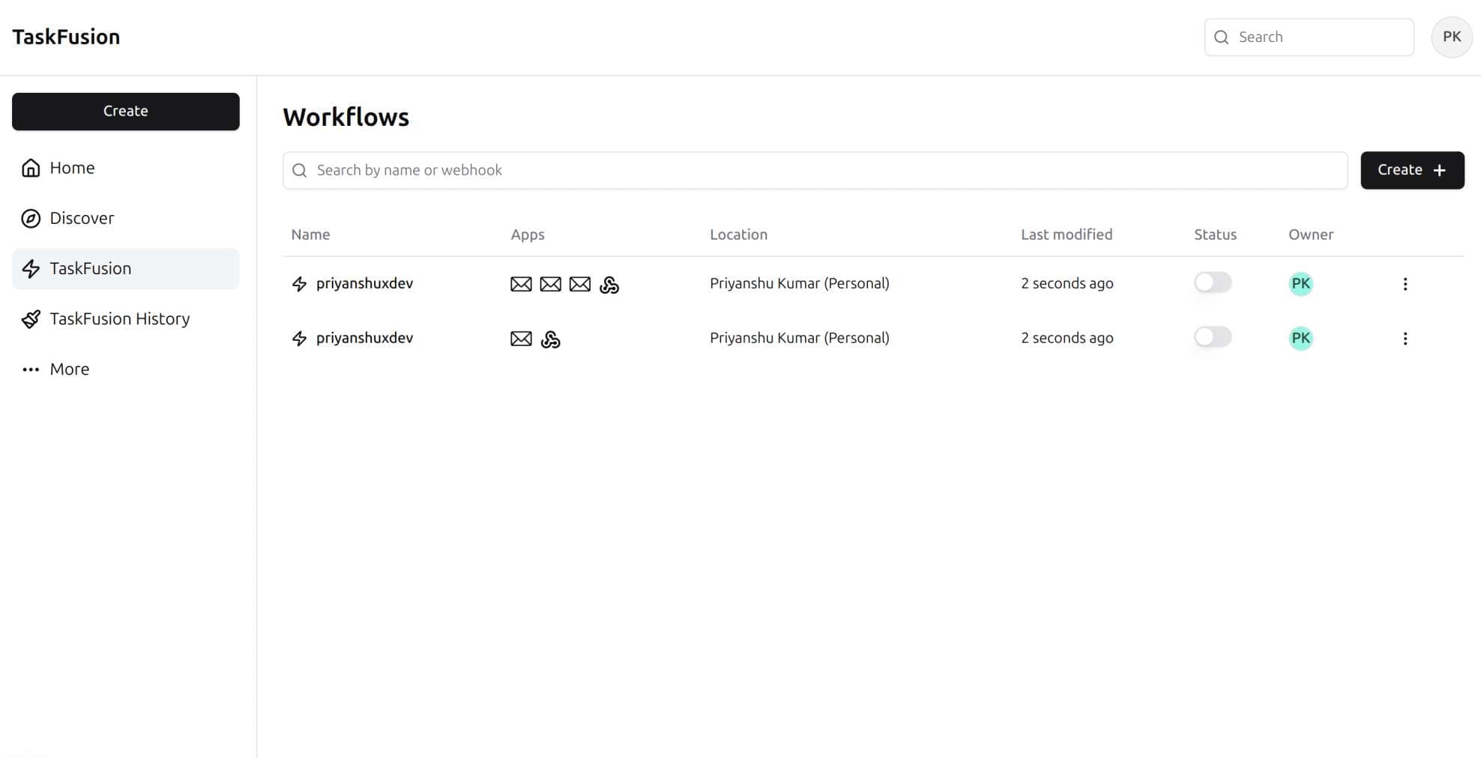
Task: Open TaskFusion History in the sidebar
Action: (x=126, y=319)
